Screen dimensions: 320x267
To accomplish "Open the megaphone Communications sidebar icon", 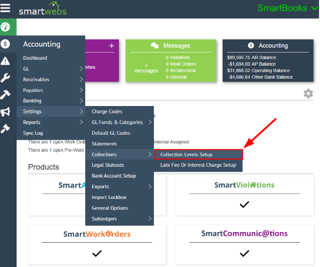I will pos(5,112).
